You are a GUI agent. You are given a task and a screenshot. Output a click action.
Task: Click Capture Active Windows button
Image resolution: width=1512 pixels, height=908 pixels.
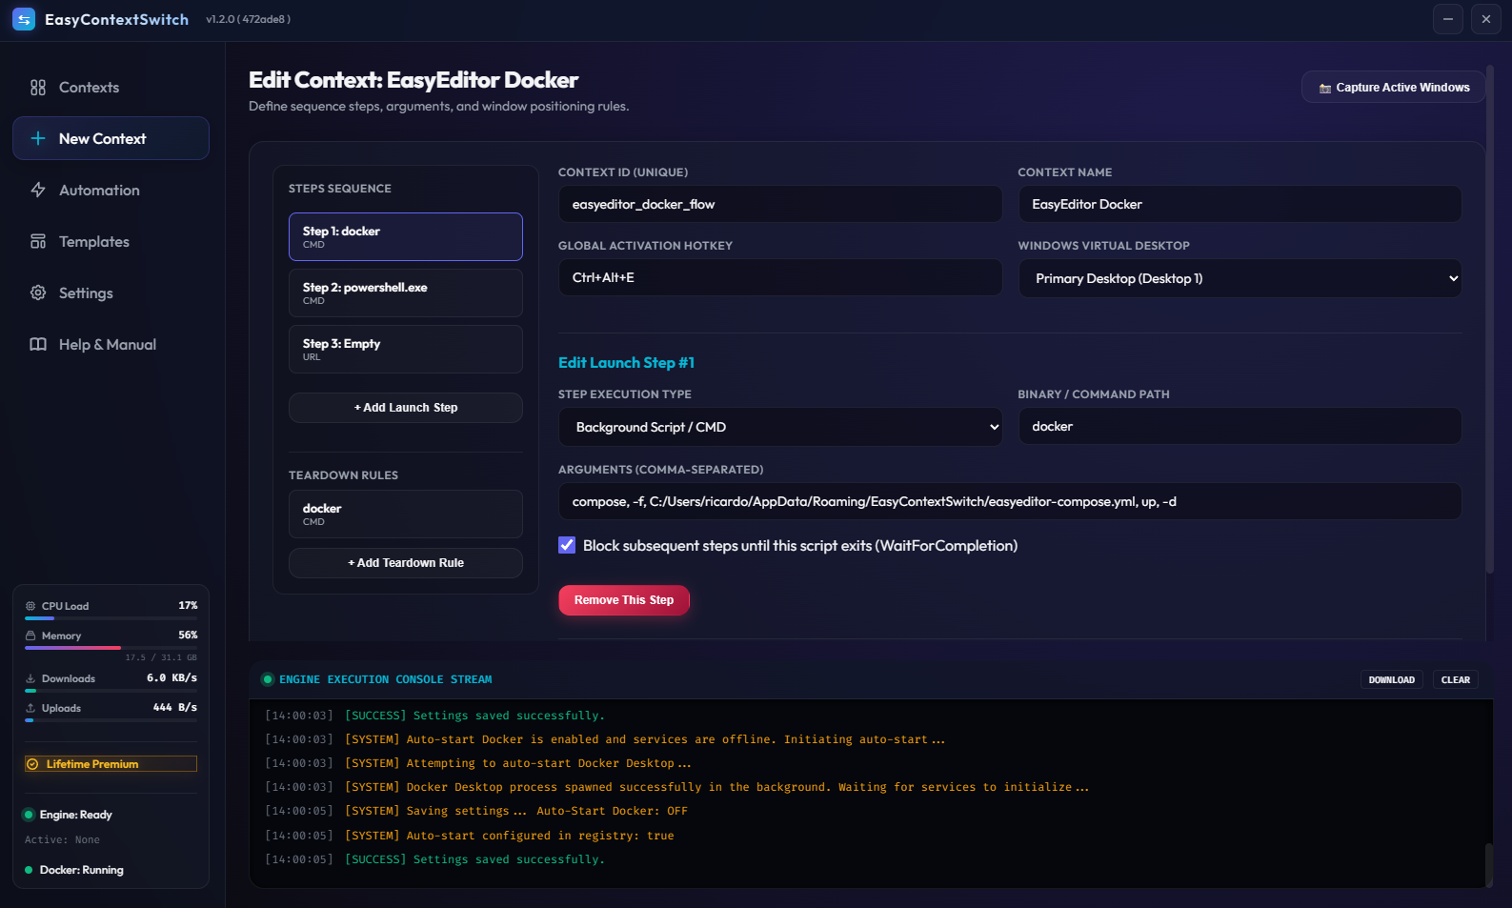pos(1393,88)
